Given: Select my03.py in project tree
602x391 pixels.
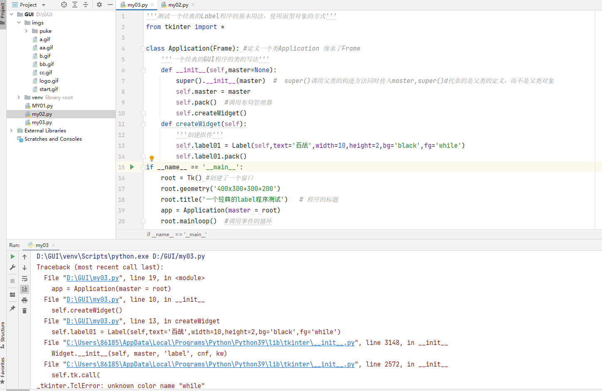Looking at the screenshot, I should tap(42, 122).
